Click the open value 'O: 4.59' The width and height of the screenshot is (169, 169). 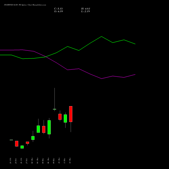[x=58, y=11]
